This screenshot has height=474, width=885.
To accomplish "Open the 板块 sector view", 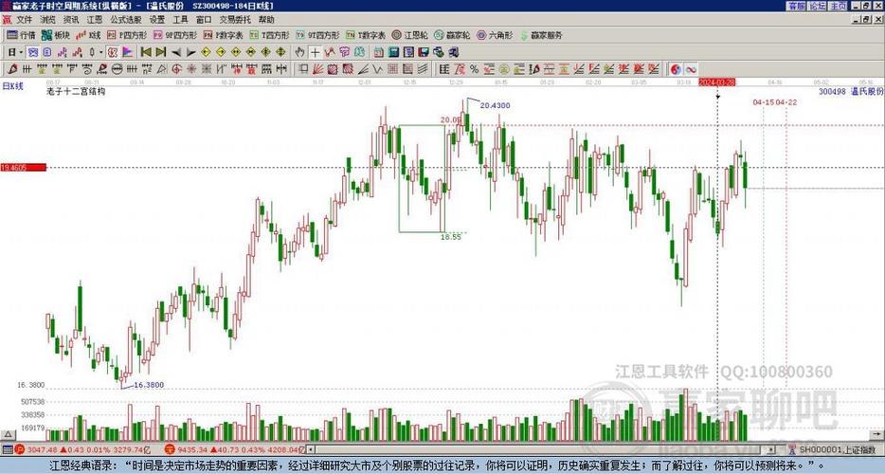I will (55, 35).
